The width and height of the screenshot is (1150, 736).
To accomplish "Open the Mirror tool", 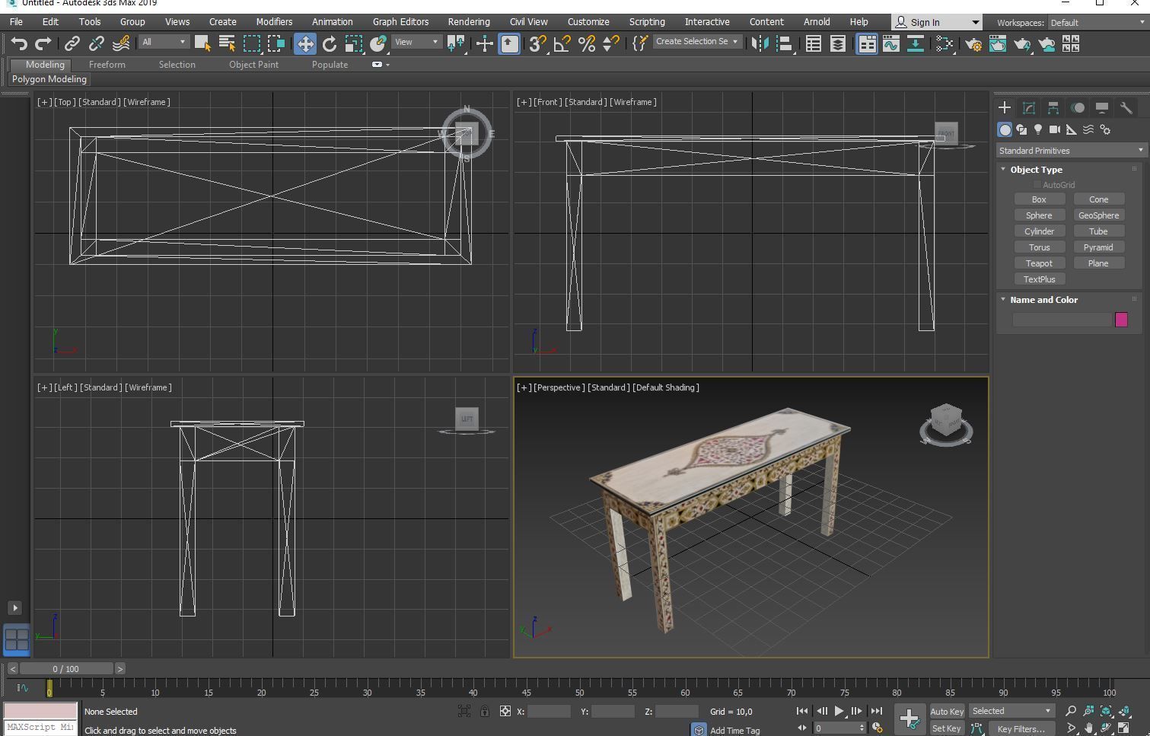I will tap(760, 44).
